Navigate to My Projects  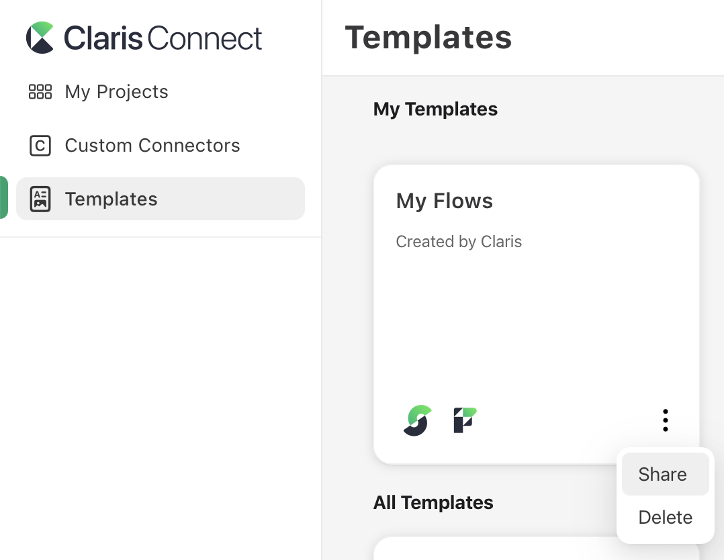coord(116,91)
